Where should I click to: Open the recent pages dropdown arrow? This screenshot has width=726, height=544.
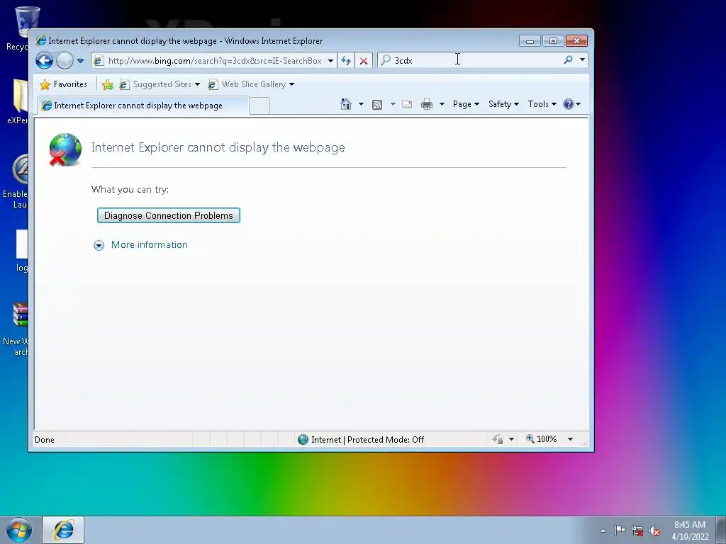81,61
